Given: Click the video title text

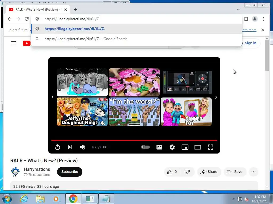Looking at the screenshot, I should coord(44,160).
